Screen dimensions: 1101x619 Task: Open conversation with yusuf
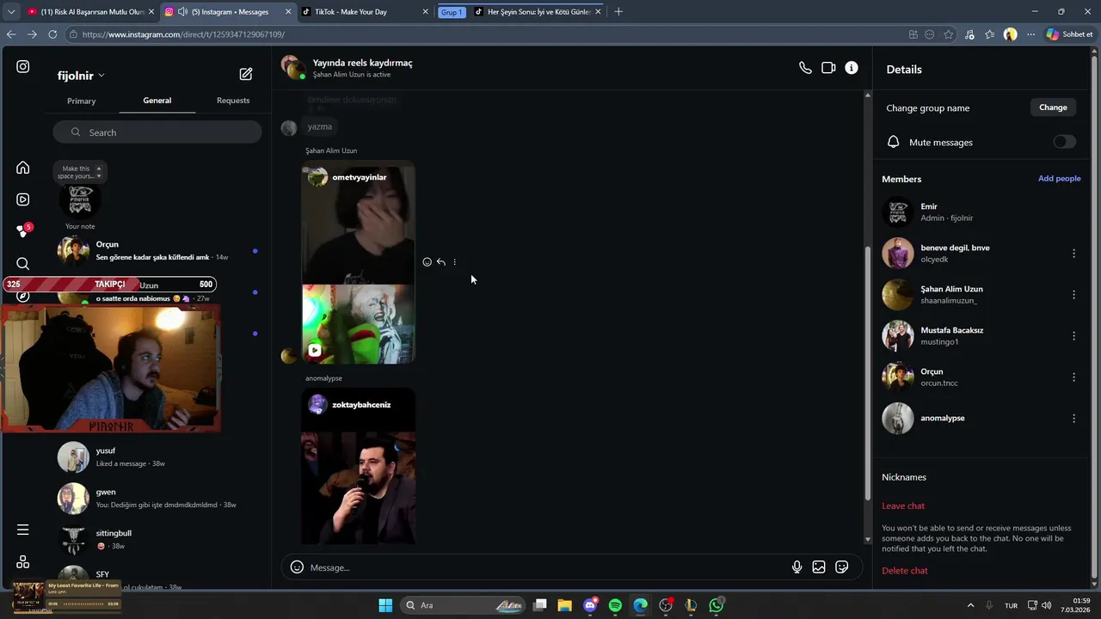coord(159,457)
